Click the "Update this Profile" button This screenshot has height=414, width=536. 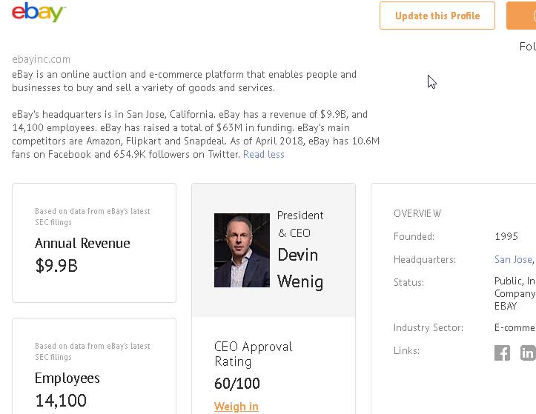pyautogui.click(x=437, y=16)
